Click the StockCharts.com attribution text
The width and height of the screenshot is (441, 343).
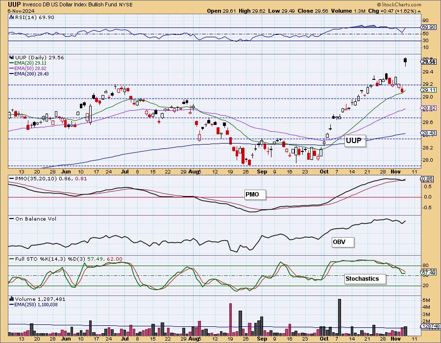pyautogui.click(x=399, y=4)
